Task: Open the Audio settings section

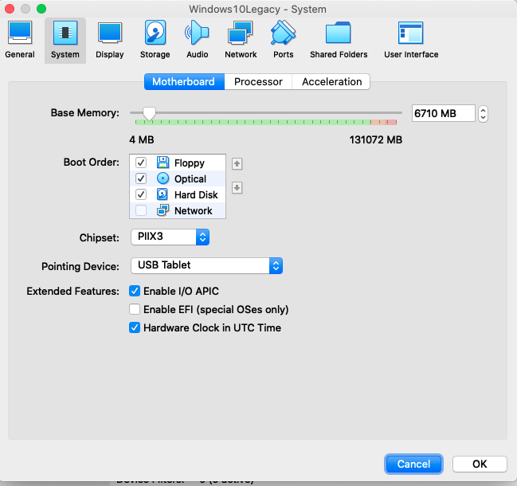Action: pos(198,40)
